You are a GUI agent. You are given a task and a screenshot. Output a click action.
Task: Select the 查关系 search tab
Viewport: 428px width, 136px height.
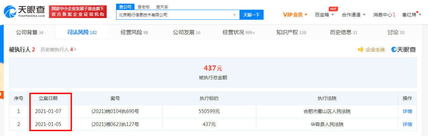tap(162, 7)
